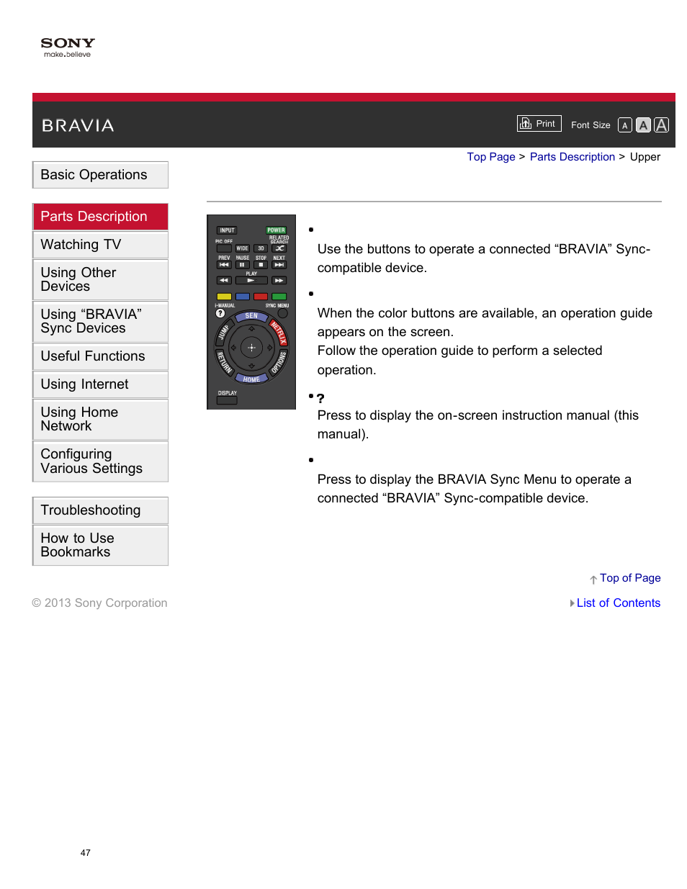Click the right arrow on the remote d-pad
Viewport: 687px width, 889px height.
[x=270, y=348]
